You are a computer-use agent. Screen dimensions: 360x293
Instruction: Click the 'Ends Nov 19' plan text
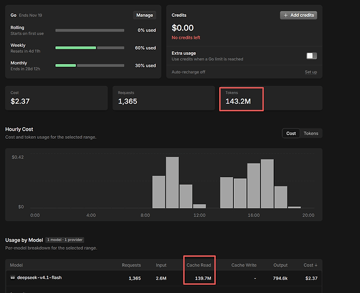coord(30,15)
